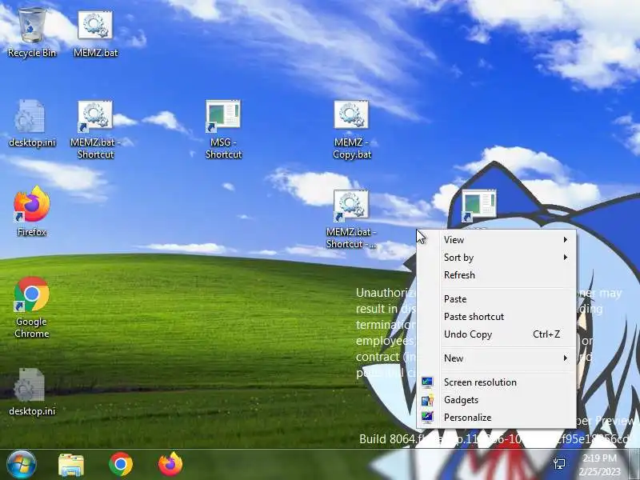
Task: Open the Sort by submenu
Action: [x=496, y=257]
